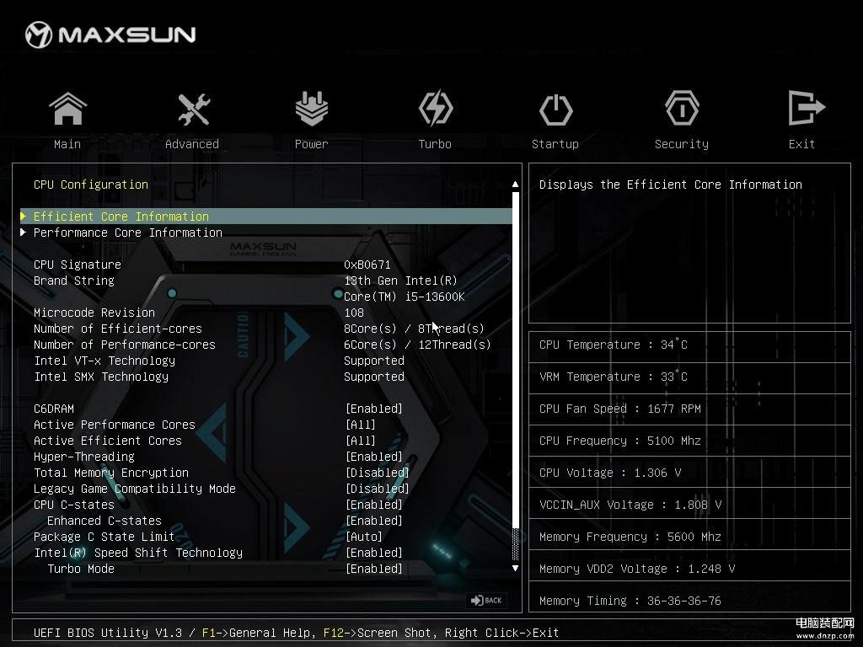
Task: Select Active Efficient Cores label
Action: coord(107,441)
